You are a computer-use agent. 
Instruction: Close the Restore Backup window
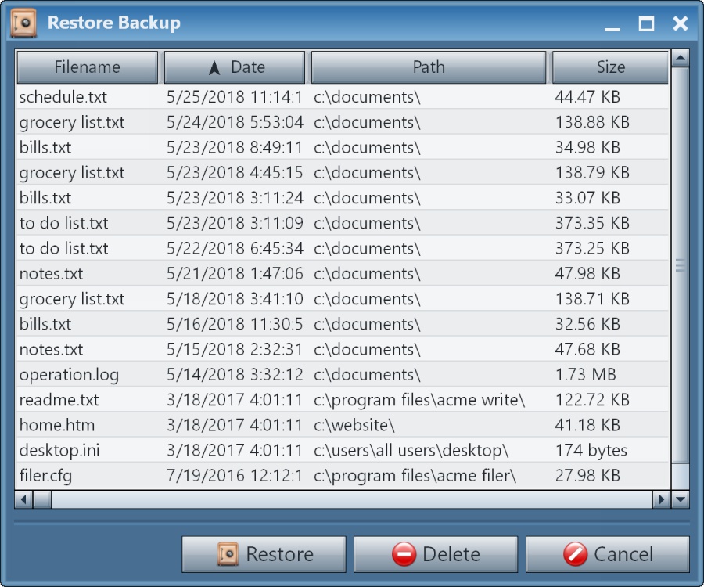click(x=681, y=23)
